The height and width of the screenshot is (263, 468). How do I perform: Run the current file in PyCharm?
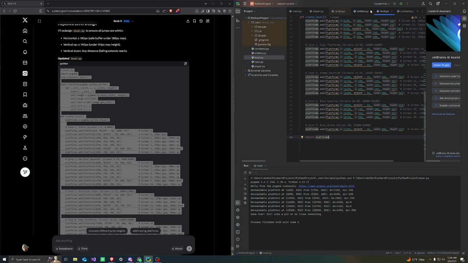coord(395,4)
